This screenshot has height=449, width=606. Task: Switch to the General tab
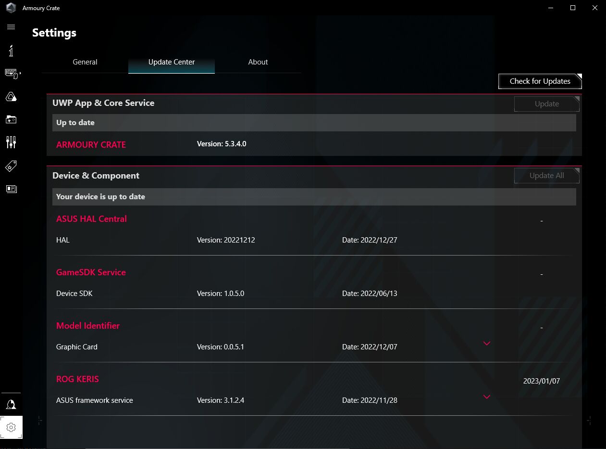coord(85,62)
